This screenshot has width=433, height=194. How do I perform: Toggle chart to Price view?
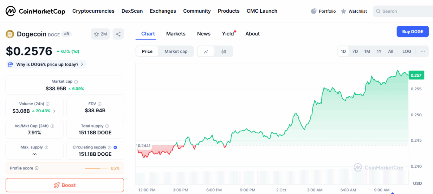(147, 51)
